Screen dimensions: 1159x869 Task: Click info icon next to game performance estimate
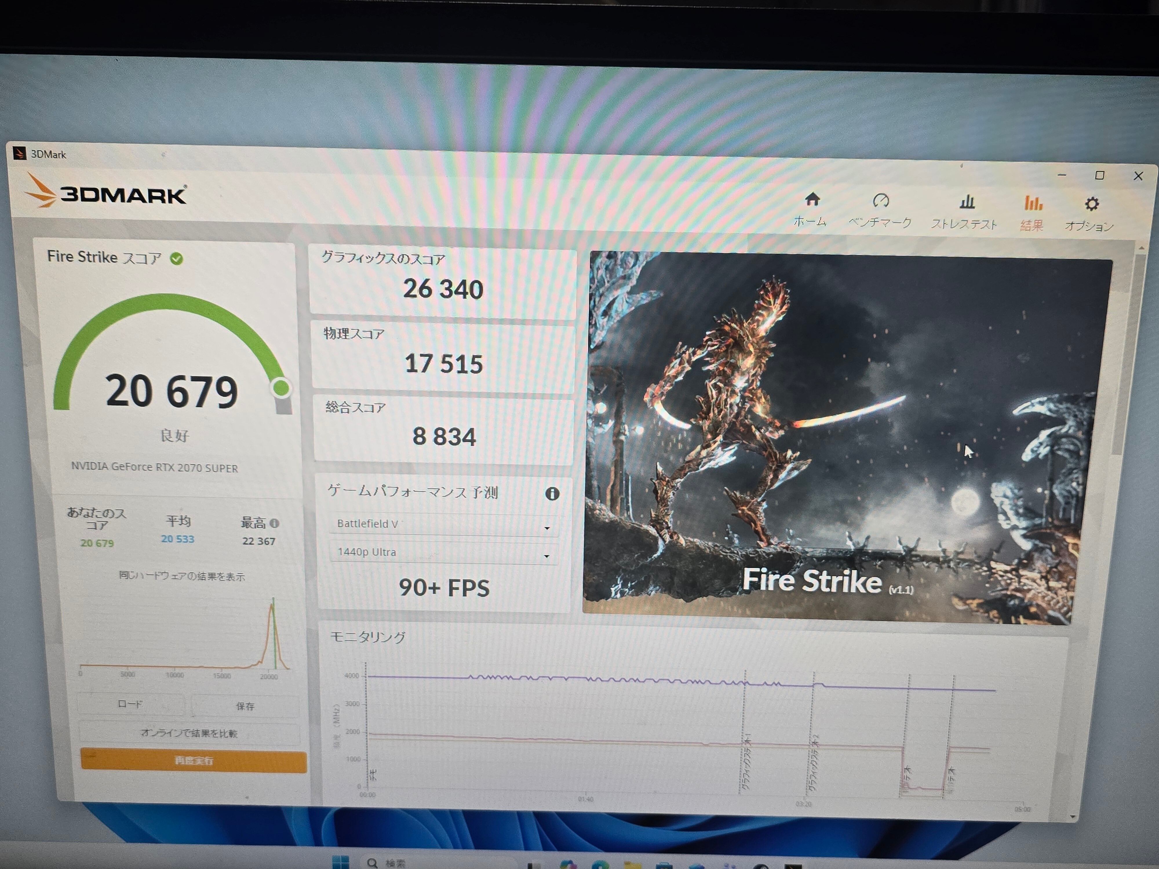pos(552,493)
